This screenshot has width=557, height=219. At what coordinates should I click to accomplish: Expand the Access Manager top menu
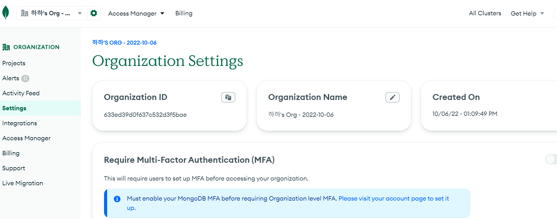[x=136, y=13]
